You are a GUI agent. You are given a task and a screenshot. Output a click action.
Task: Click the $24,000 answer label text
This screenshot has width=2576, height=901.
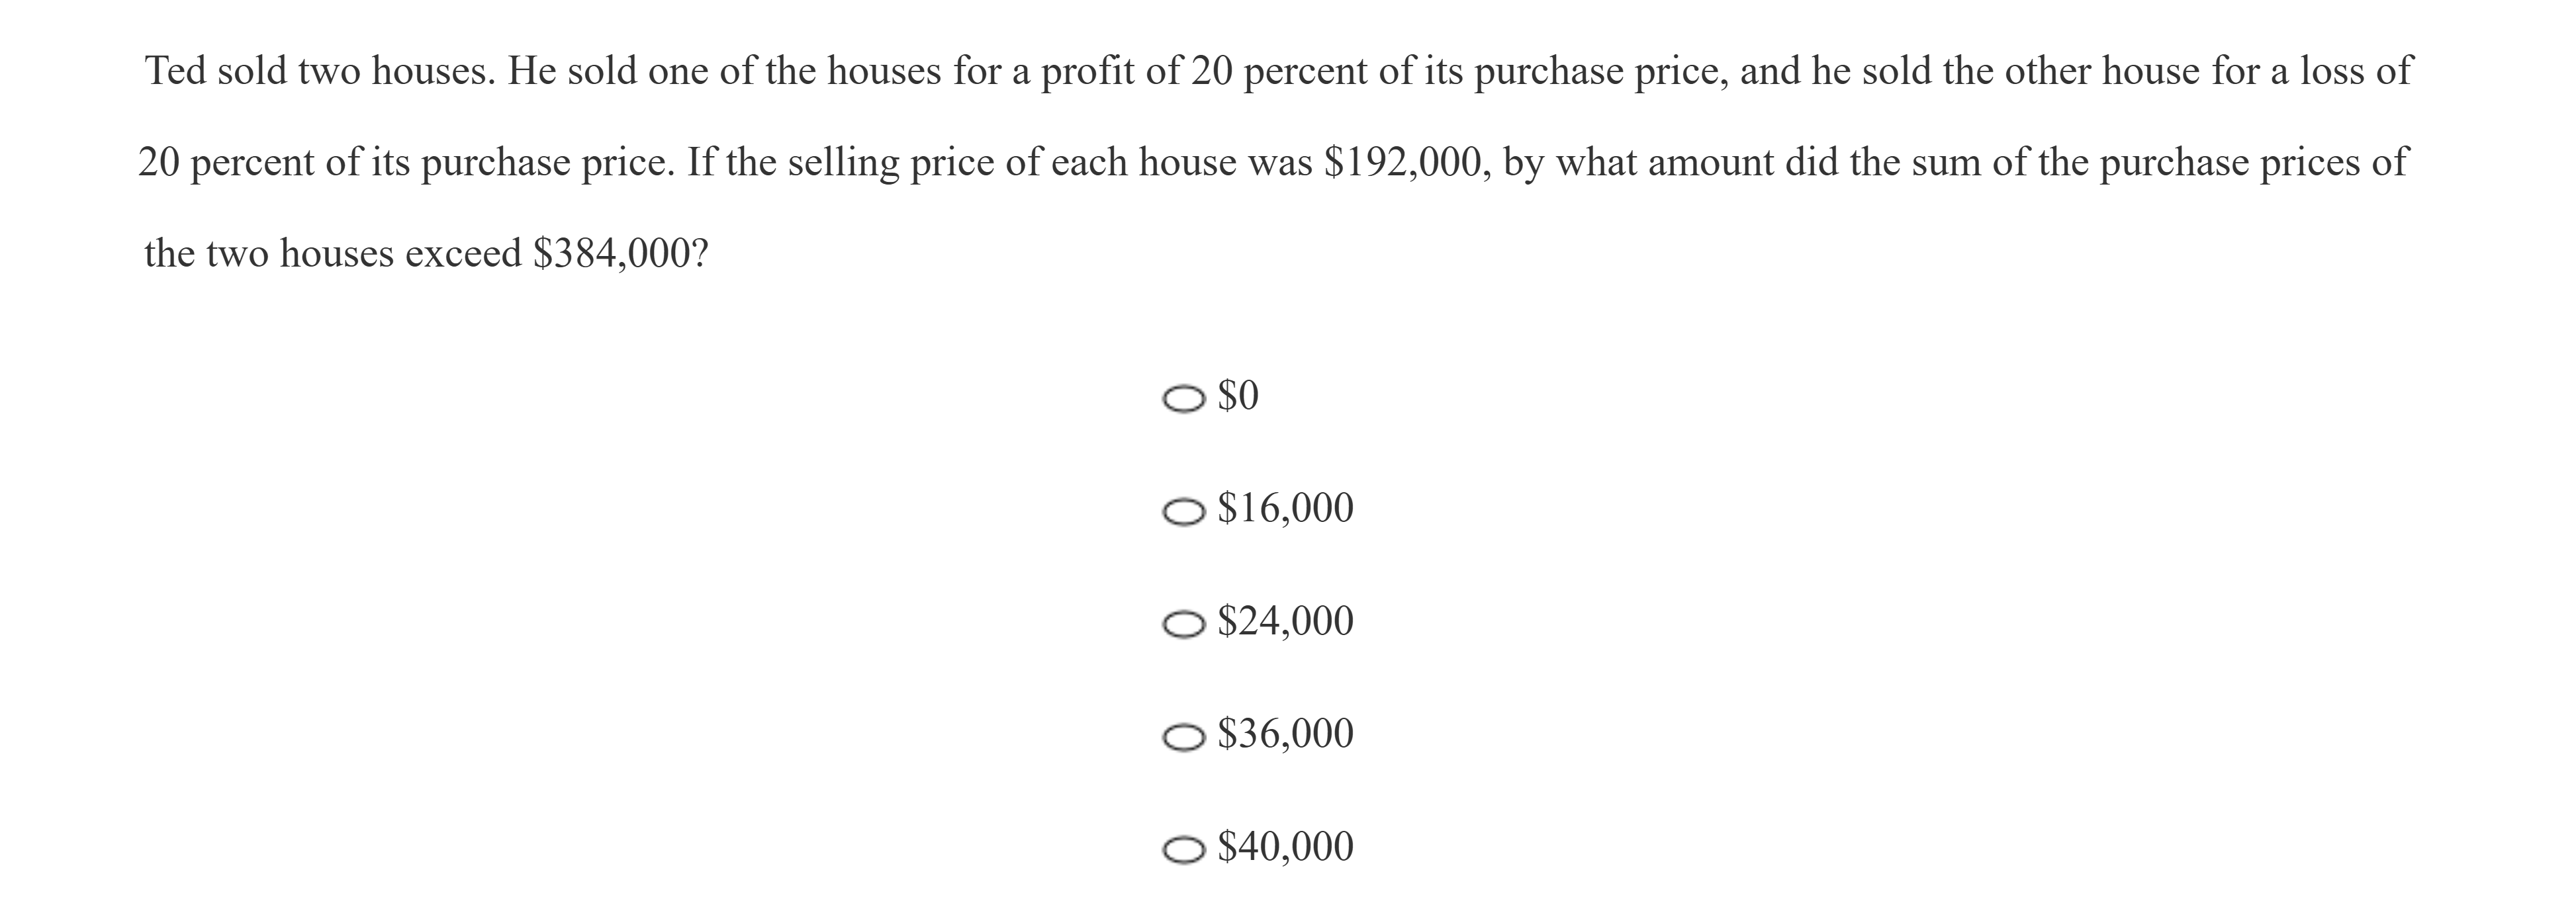click(x=1285, y=622)
